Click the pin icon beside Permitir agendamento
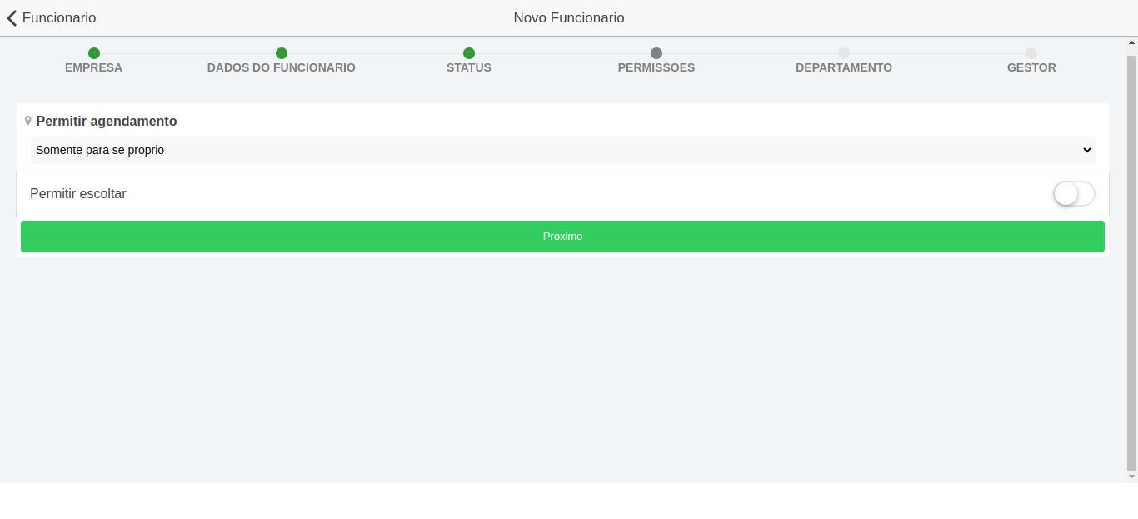 coord(28,121)
